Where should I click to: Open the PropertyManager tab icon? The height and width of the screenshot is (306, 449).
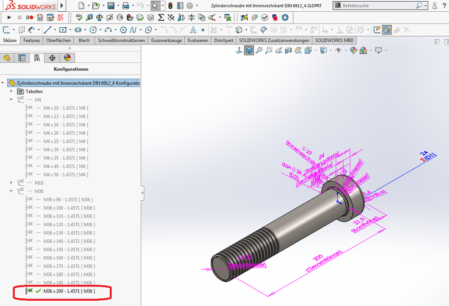[22, 58]
